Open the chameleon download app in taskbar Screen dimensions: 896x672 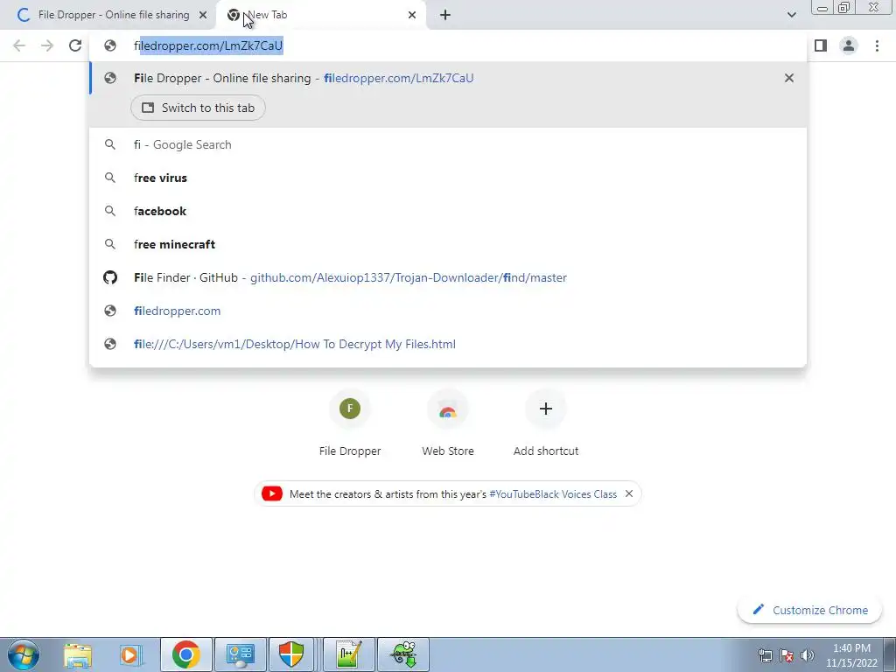(x=403, y=654)
